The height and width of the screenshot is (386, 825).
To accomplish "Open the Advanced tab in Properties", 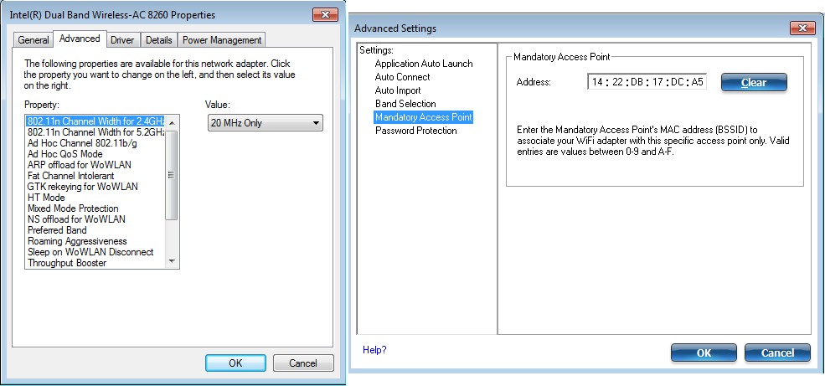I will (80, 39).
